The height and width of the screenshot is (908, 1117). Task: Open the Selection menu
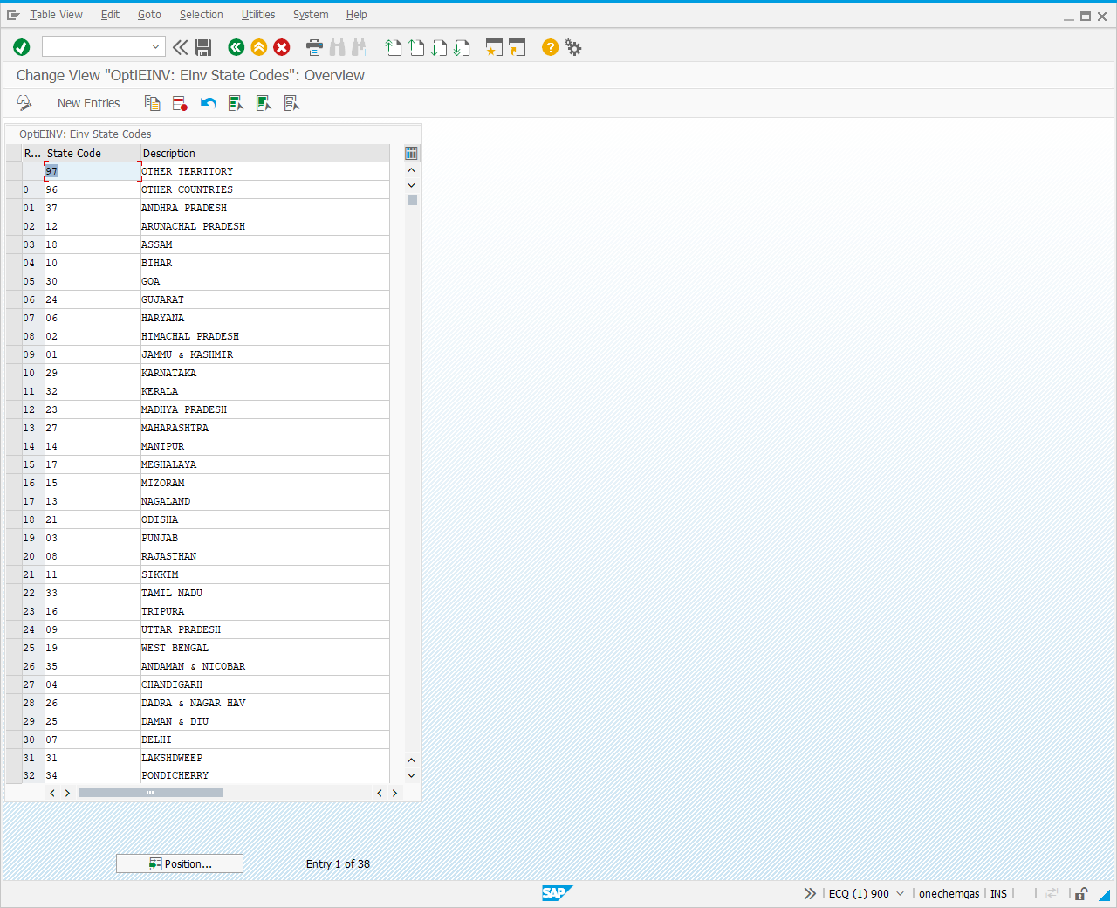click(202, 15)
